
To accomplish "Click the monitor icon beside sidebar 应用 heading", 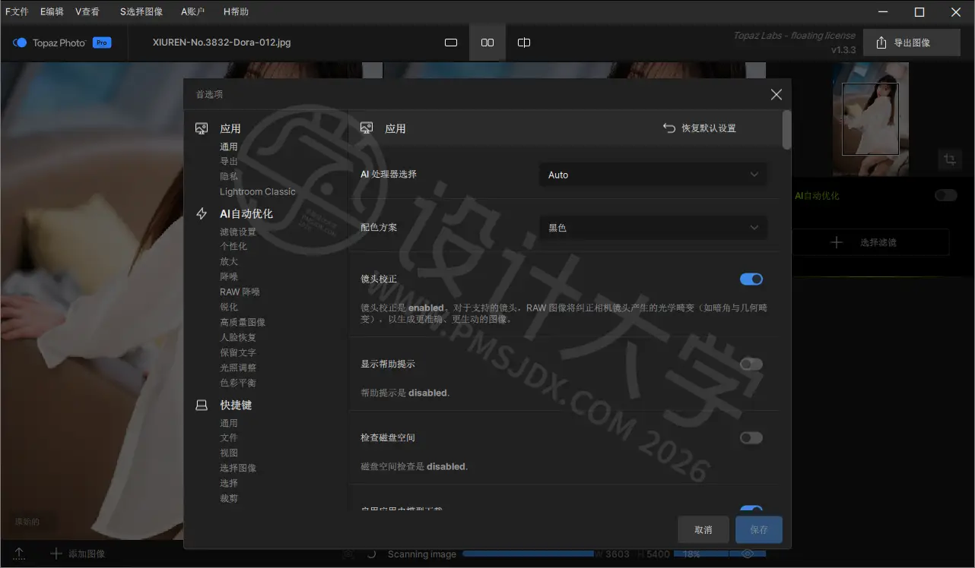I will [x=202, y=128].
